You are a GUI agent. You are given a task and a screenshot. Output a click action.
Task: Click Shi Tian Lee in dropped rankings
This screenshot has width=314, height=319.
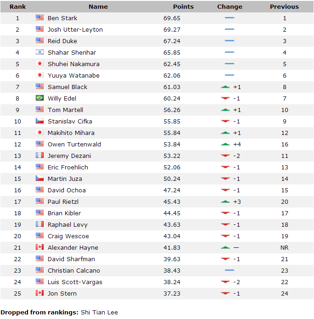pos(99,312)
